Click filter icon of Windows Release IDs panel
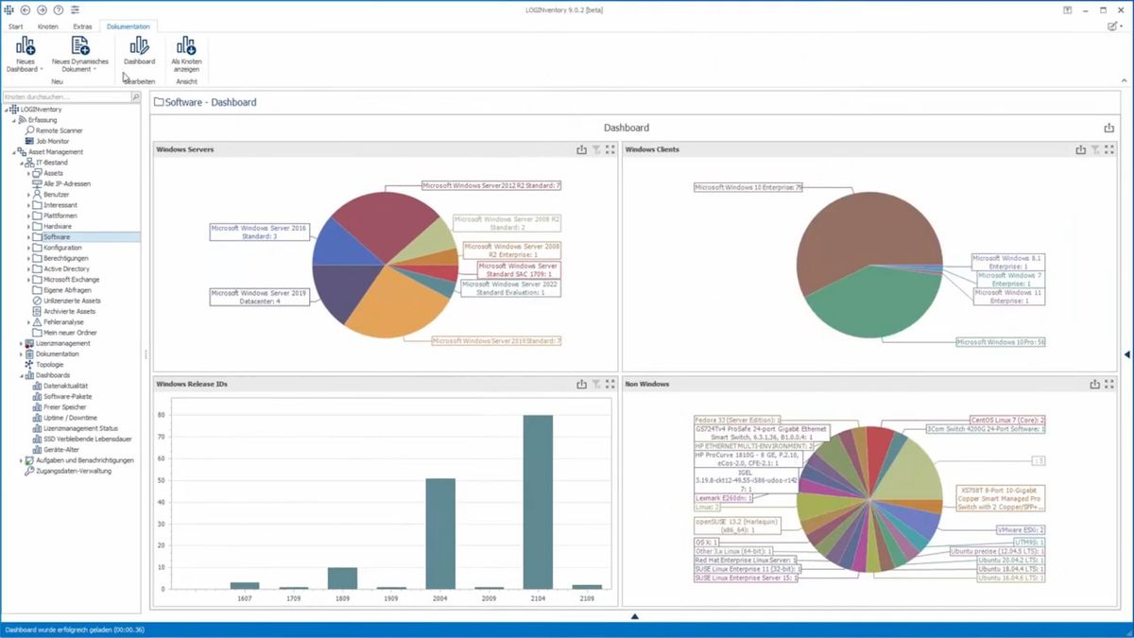 point(596,385)
